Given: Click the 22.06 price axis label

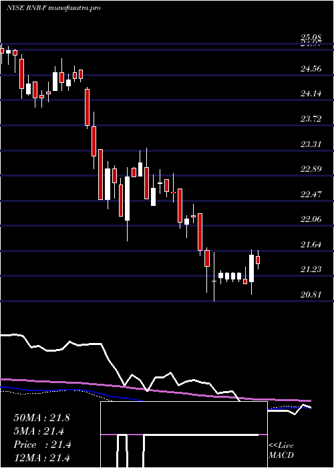Looking at the screenshot, I should [x=311, y=219].
